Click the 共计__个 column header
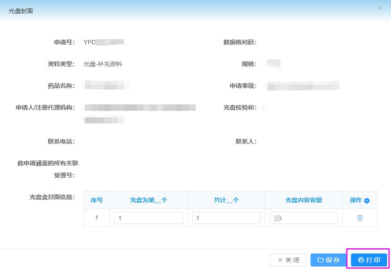 point(226,200)
